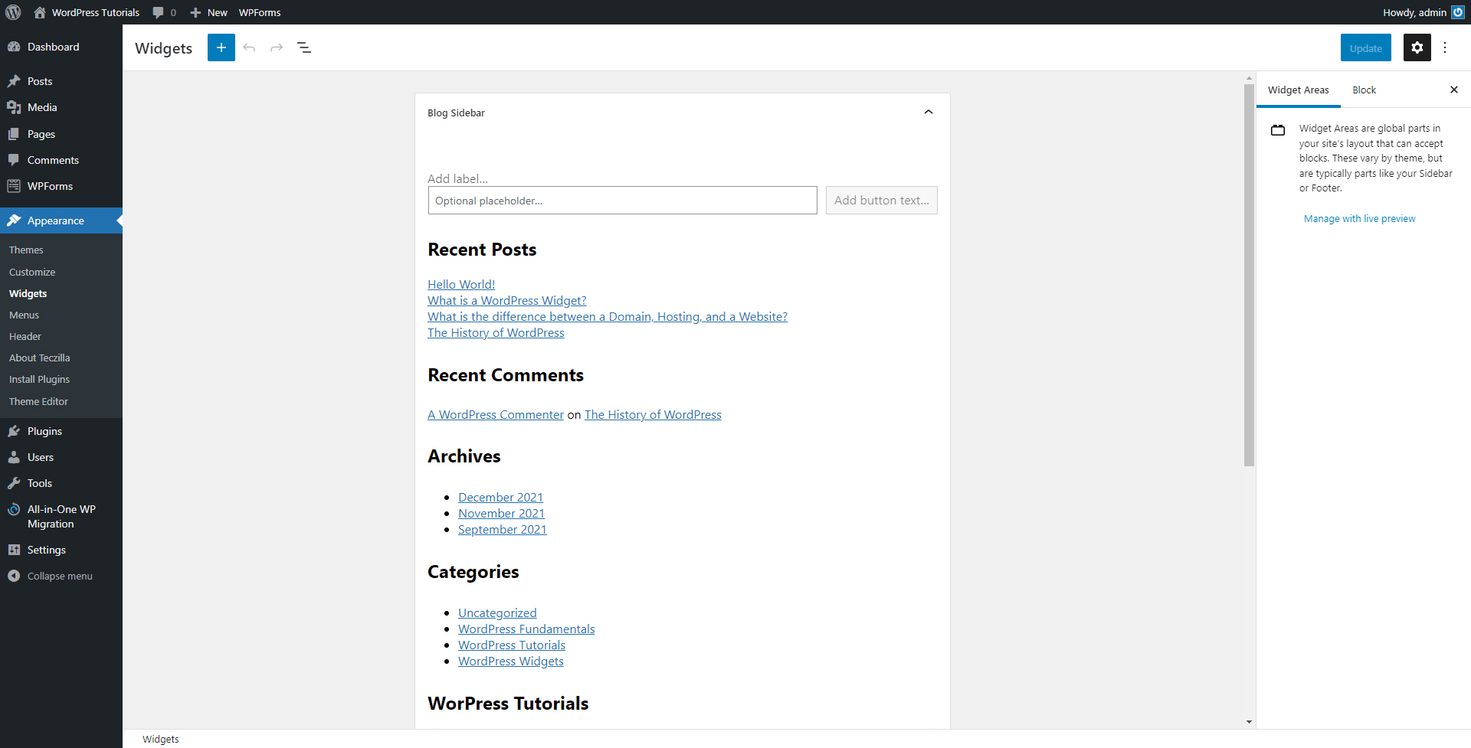Open December 2021 archive link
Screen dimensions: 1471x748
500,498
